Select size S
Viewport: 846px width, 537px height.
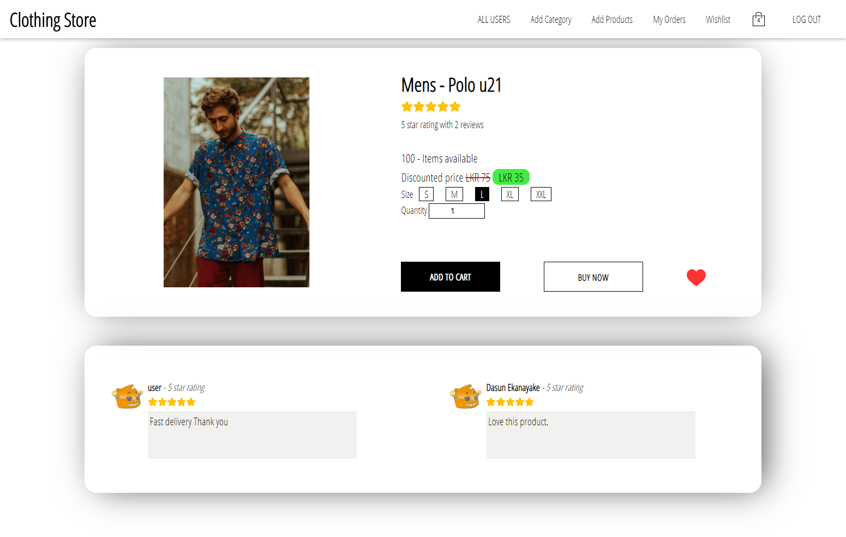coord(426,195)
